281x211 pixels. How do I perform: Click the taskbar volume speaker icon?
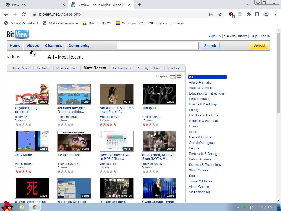pyautogui.click(x=251, y=207)
